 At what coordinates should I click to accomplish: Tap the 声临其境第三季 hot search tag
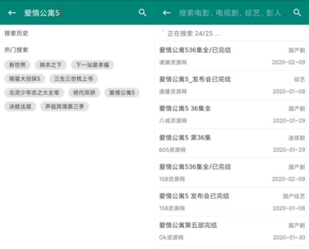(x=65, y=106)
